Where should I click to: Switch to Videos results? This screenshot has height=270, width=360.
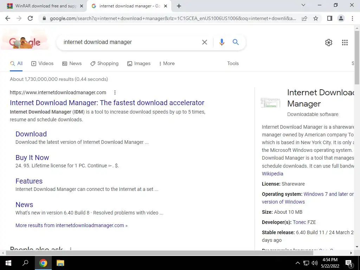tap(43, 63)
